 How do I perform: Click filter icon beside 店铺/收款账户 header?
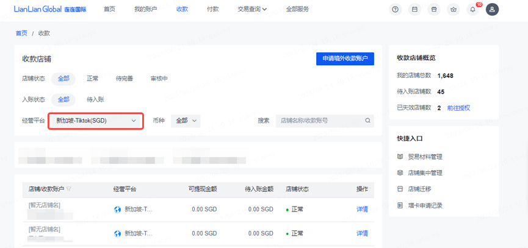tap(69, 189)
